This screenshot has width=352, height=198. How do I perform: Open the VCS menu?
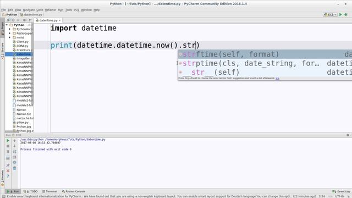tap(76, 10)
